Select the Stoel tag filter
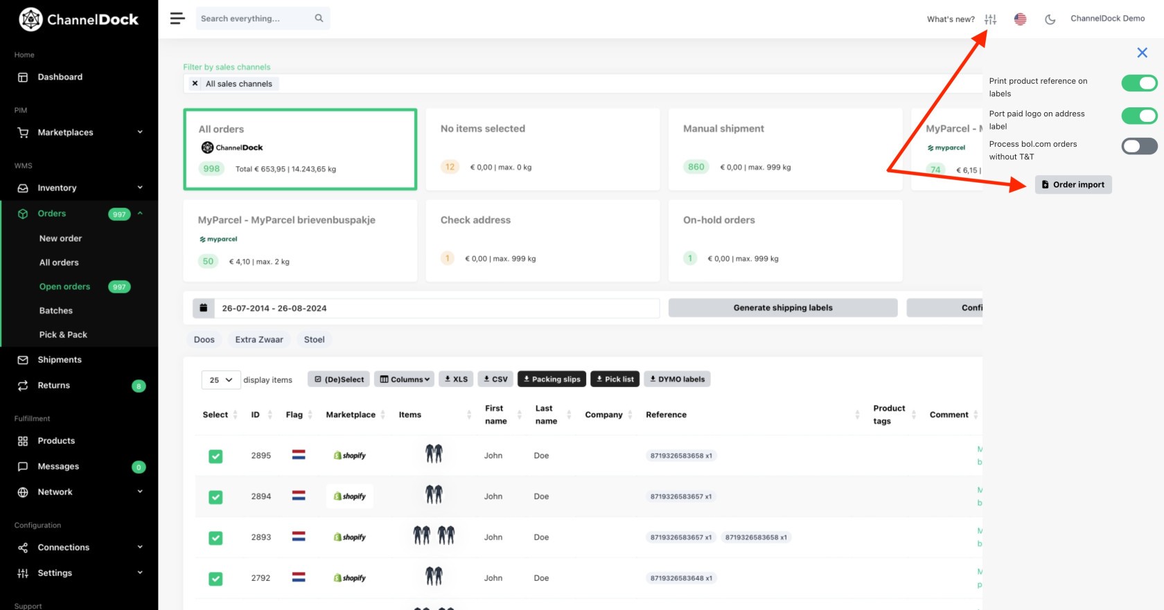Image resolution: width=1164 pixels, height=610 pixels. point(314,339)
